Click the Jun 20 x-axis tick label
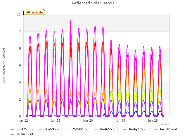This screenshot has height=140, width=187. (88, 120)
